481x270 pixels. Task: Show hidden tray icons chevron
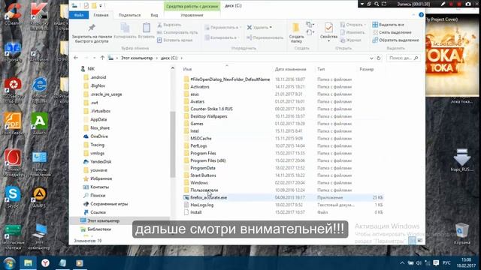click(402, 263)
